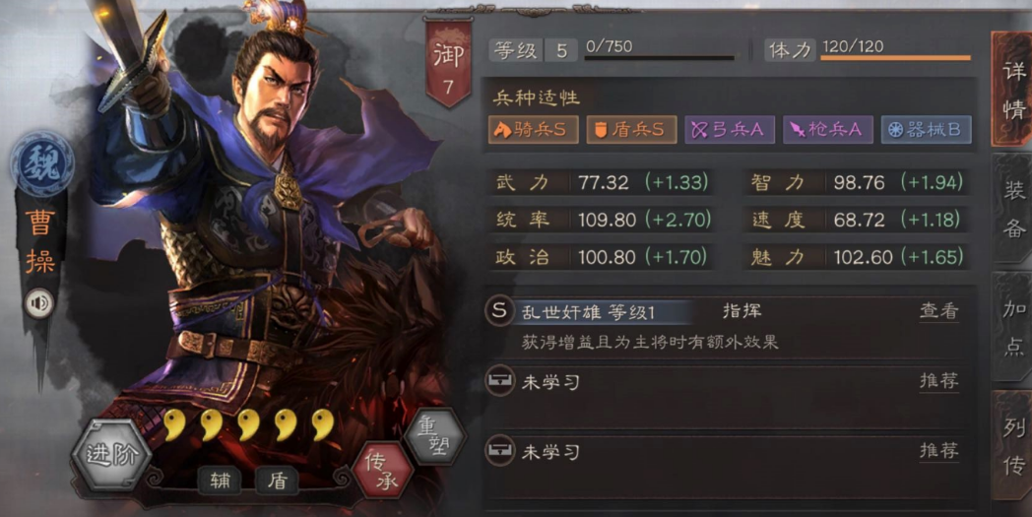Tap the blue 魏 faction emblem
The width and height of the screenshot is (1032, 517).
[41, 164]
